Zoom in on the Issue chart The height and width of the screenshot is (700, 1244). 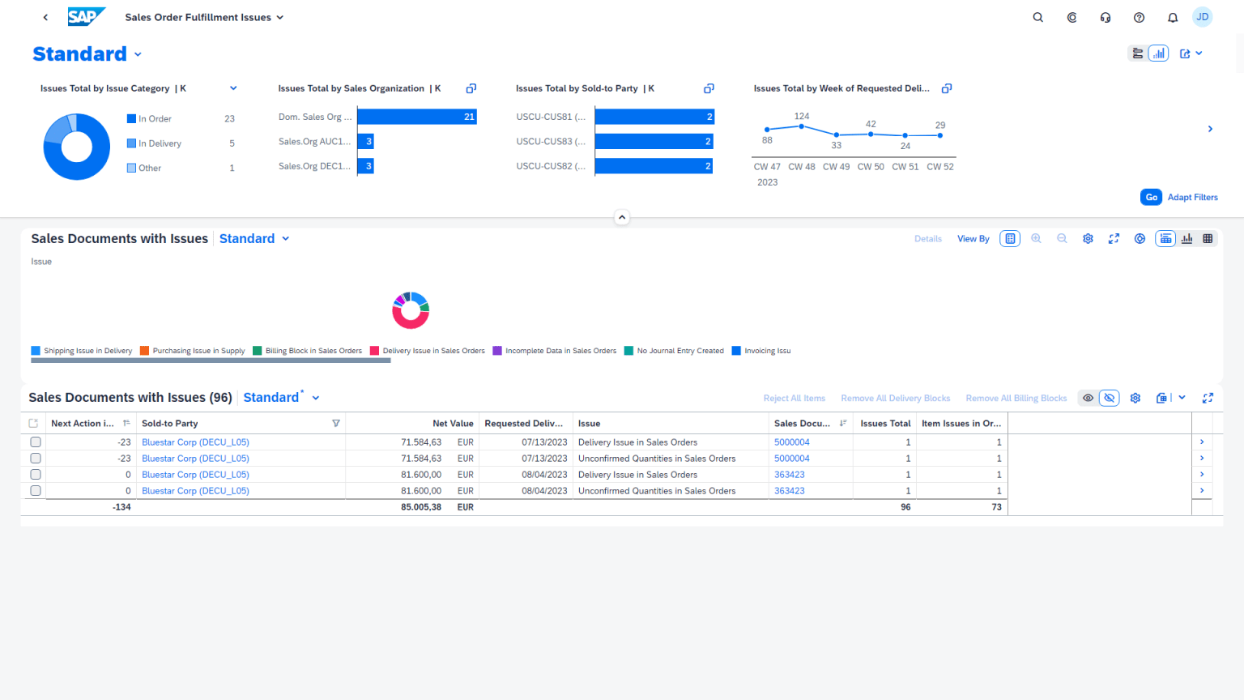[x=1037, y=238]
